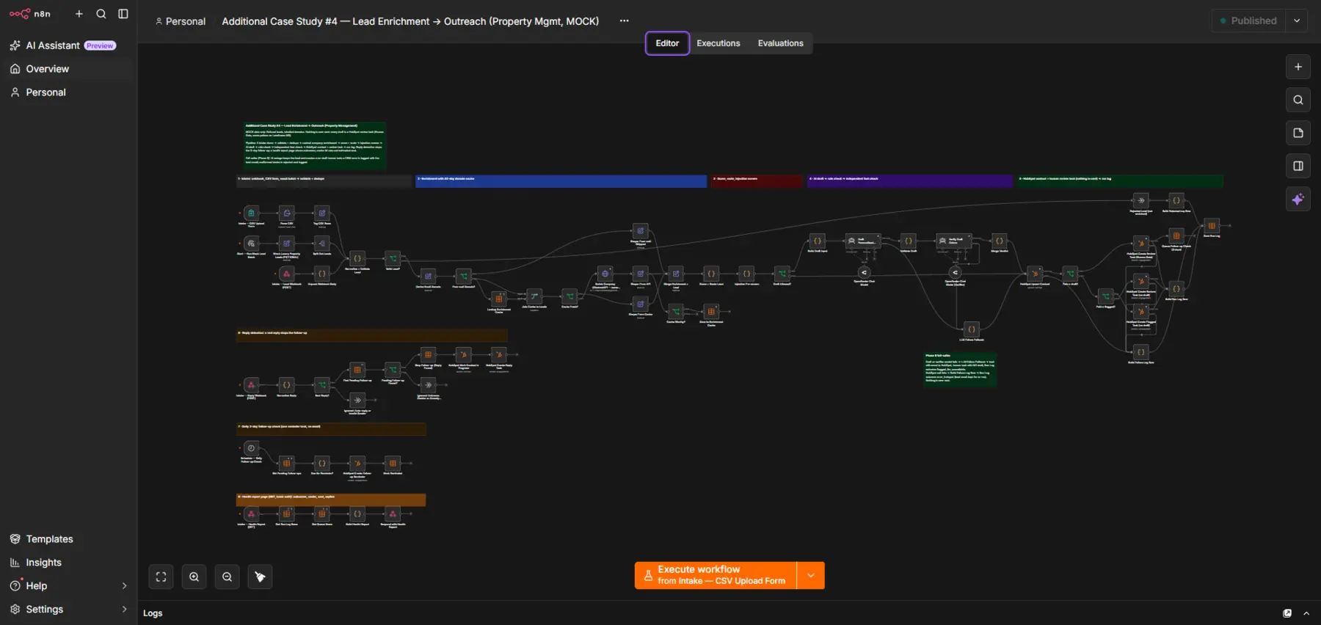
Task: Open the workflow options ellipsis menu
Action: click(x=625, y=21)
